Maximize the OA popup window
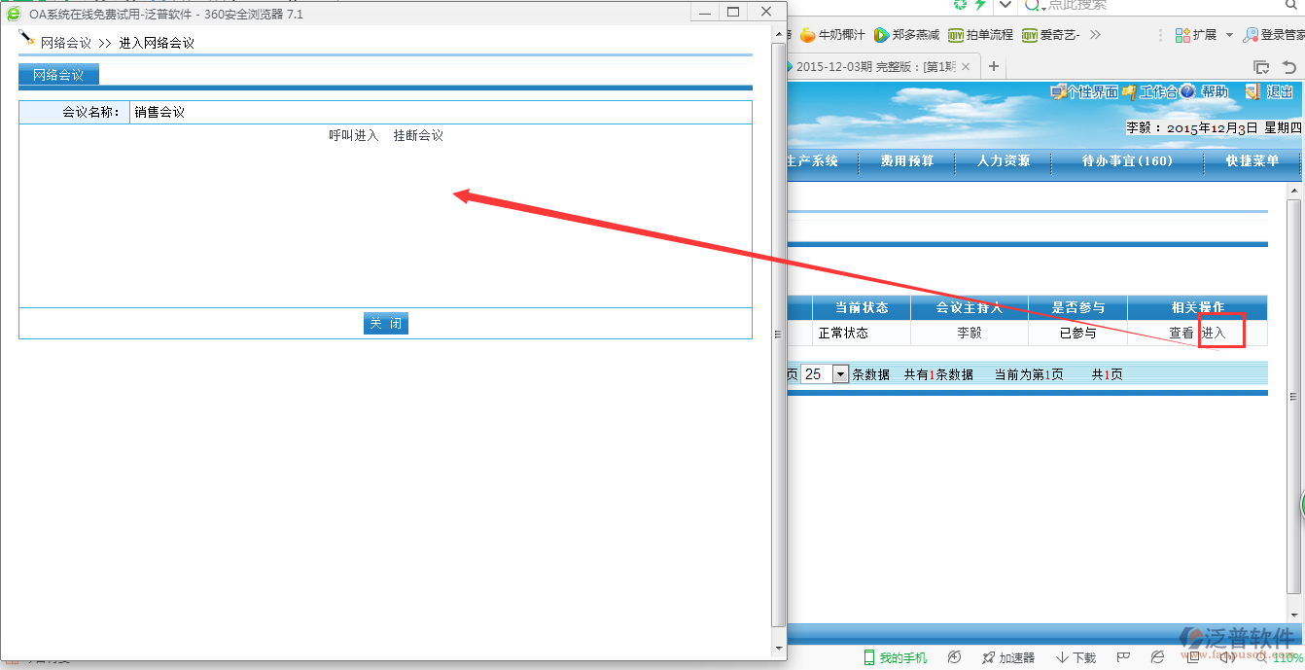The image size is (1305, 670). coord(734,12)
